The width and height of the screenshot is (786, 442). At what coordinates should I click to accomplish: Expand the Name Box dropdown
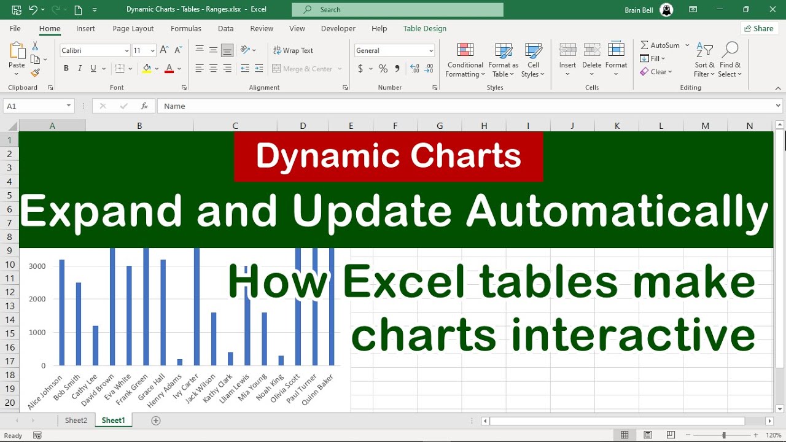tap(69, 106)
